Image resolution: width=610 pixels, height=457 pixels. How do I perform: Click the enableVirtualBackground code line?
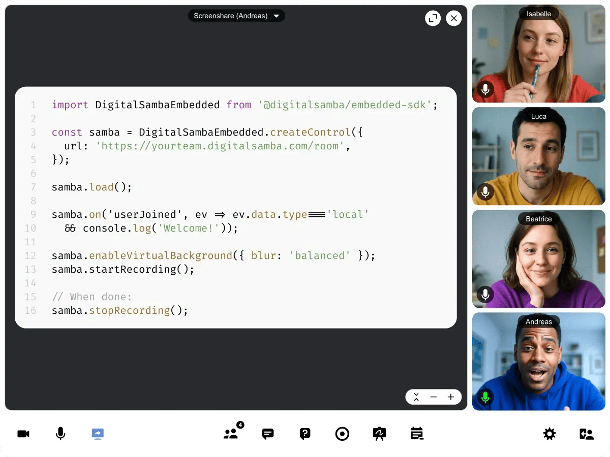(213, 256)
